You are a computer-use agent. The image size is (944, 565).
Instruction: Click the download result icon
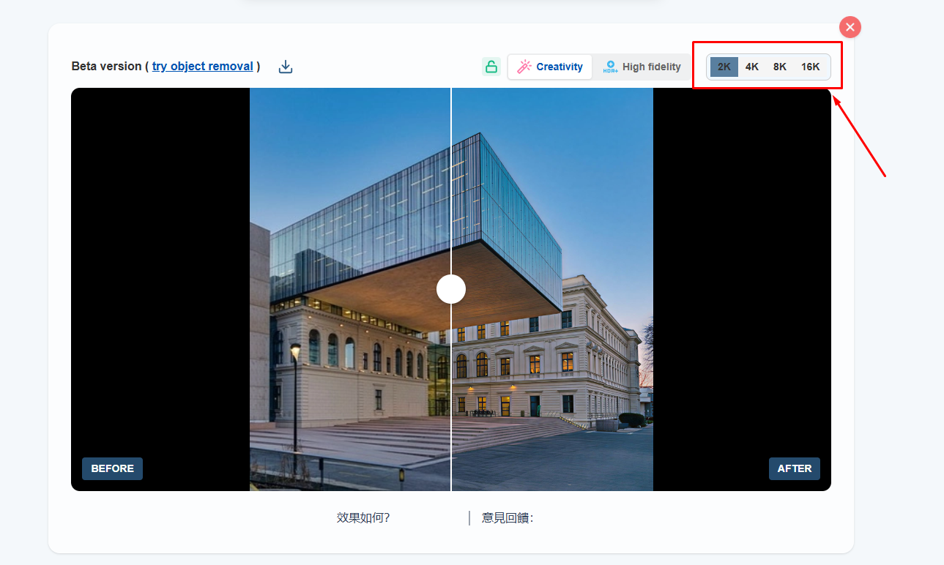(286, 67)
